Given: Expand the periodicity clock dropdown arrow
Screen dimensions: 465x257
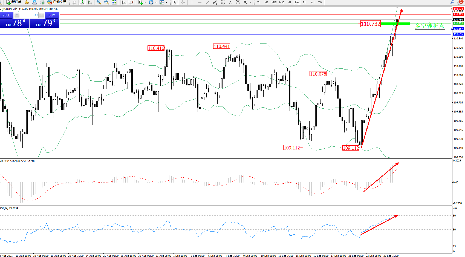Looking at the screenshot, I should (x=156, y=2).
